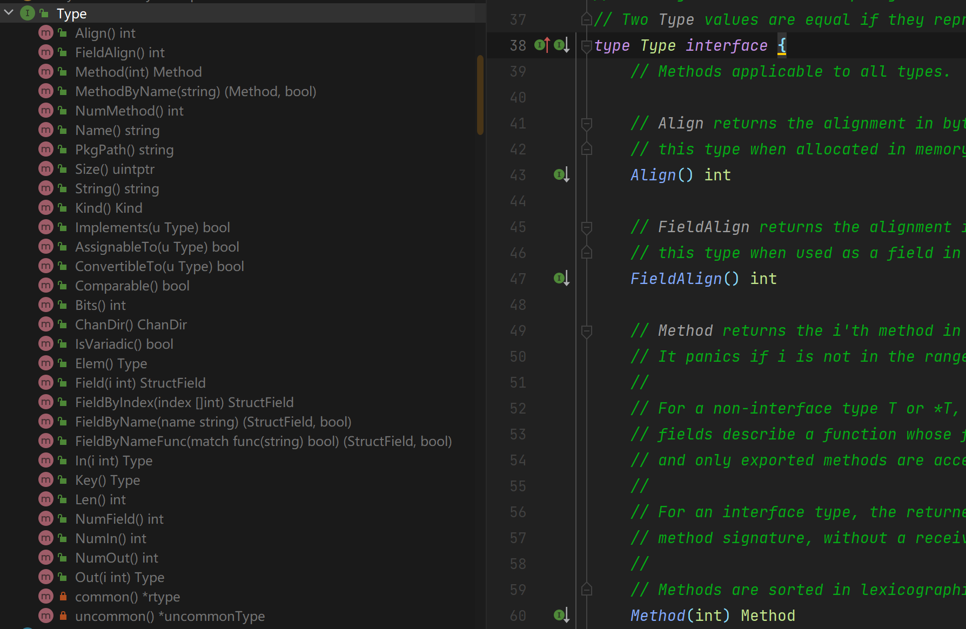Collapse the fold marker at line 59
Viewport: 966px width, 629px height.
[587, 589]
